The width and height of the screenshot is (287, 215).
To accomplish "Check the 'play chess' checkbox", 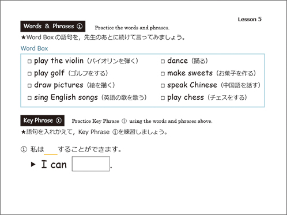I will (x=163, y=98).
